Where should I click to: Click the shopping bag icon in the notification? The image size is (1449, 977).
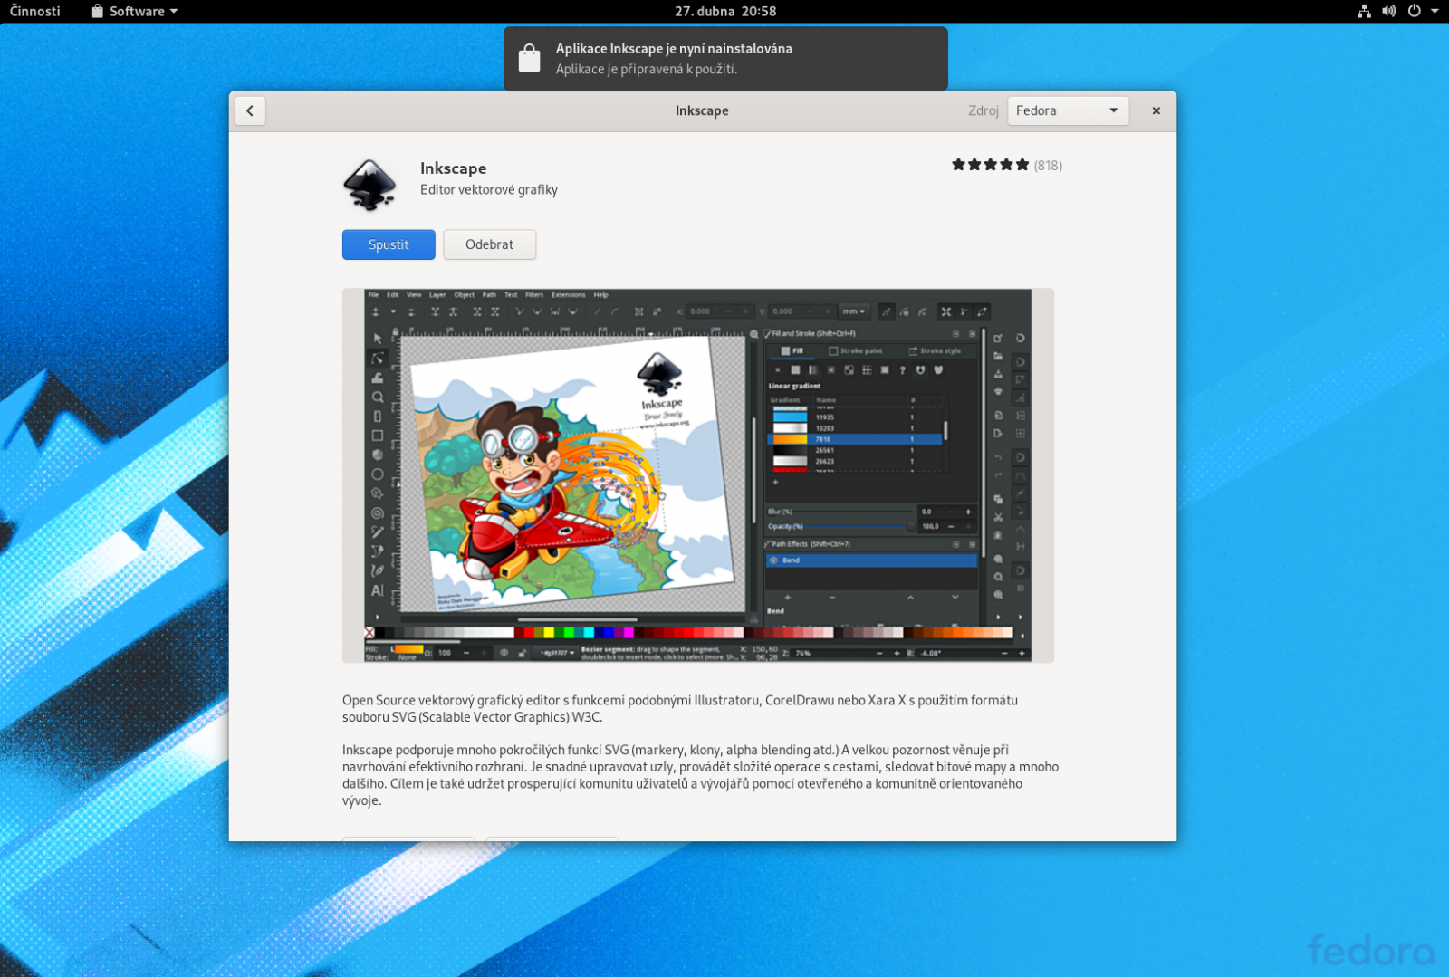(530, 58)
